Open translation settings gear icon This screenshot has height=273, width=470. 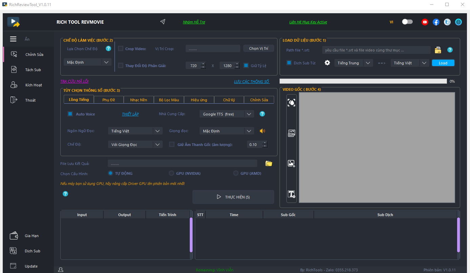click(327, 63)
